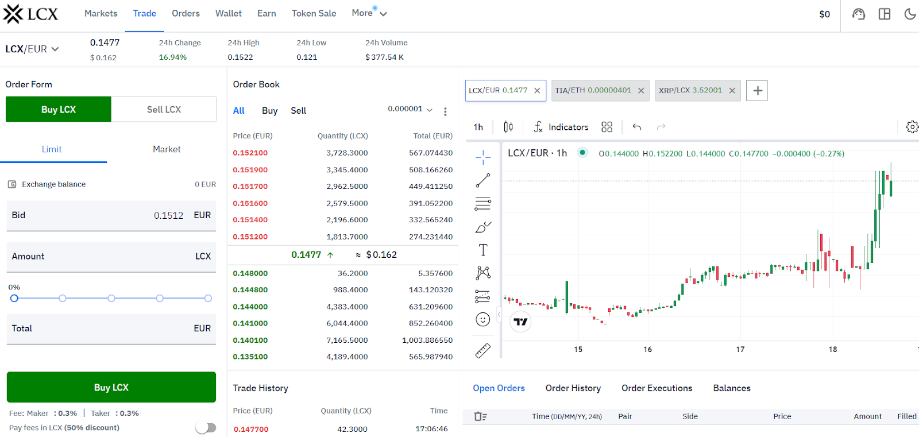Open order book three-dot options menu
919x437 pixels.
[x=445, y=111]
